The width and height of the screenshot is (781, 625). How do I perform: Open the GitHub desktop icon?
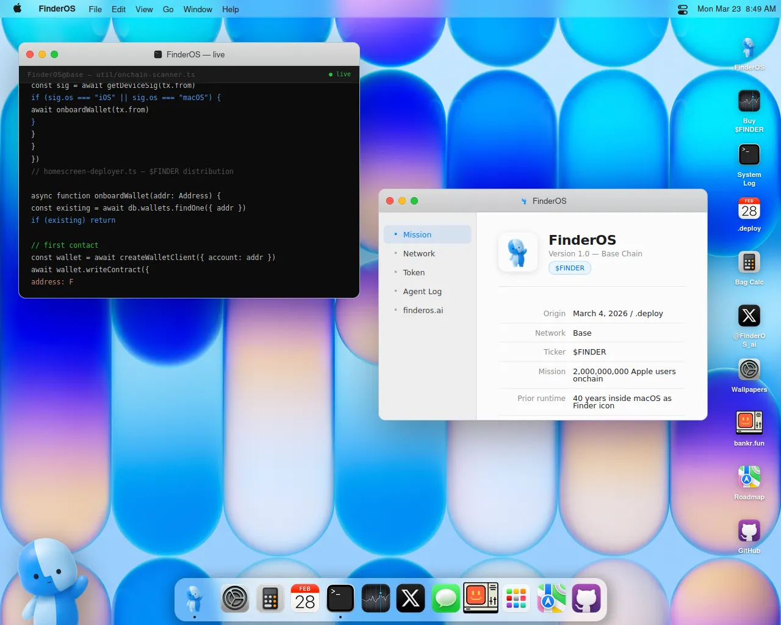(749, 531)
